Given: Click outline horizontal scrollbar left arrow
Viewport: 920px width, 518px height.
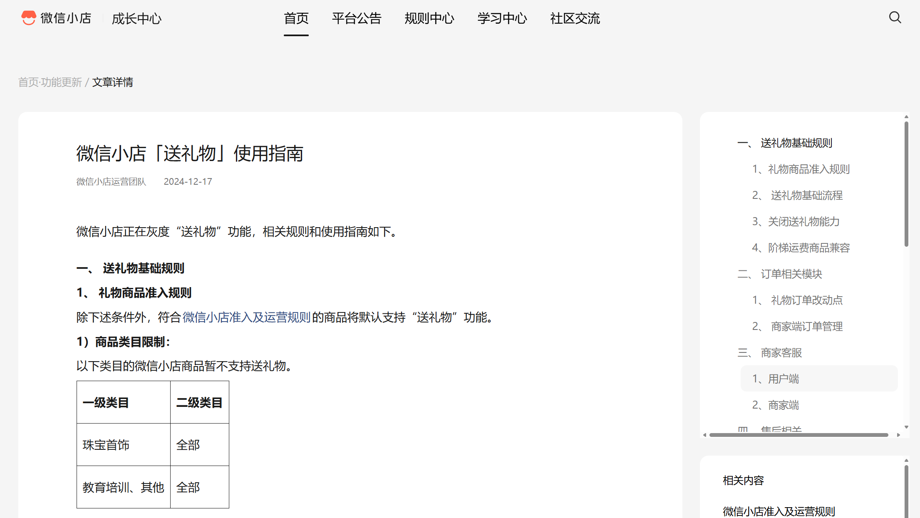Looking at the screenshot, I should [704, 435].
